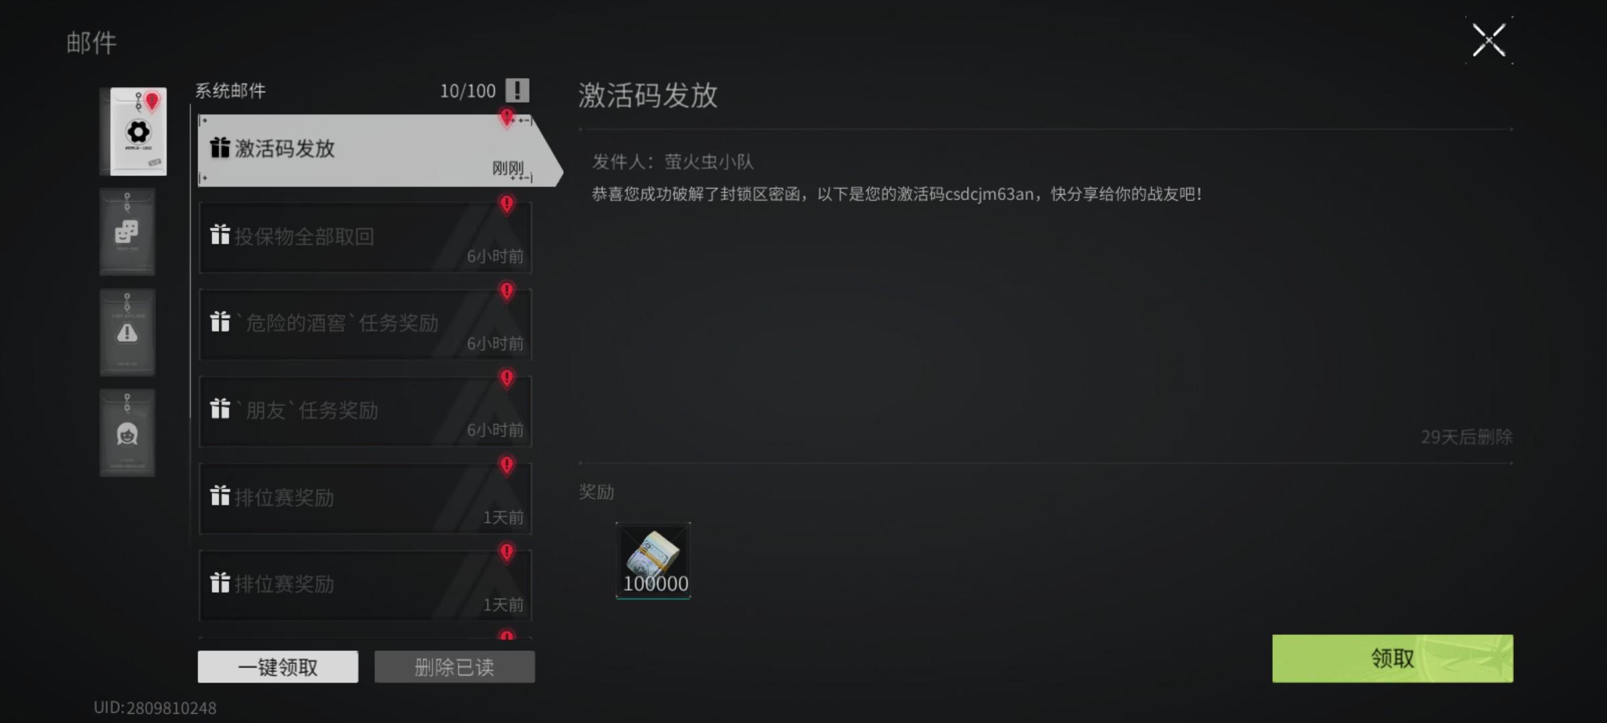Screen dimensions: 1607x723
Task: Open the second 排位赛奖励 mail
Action: point(366,586)
